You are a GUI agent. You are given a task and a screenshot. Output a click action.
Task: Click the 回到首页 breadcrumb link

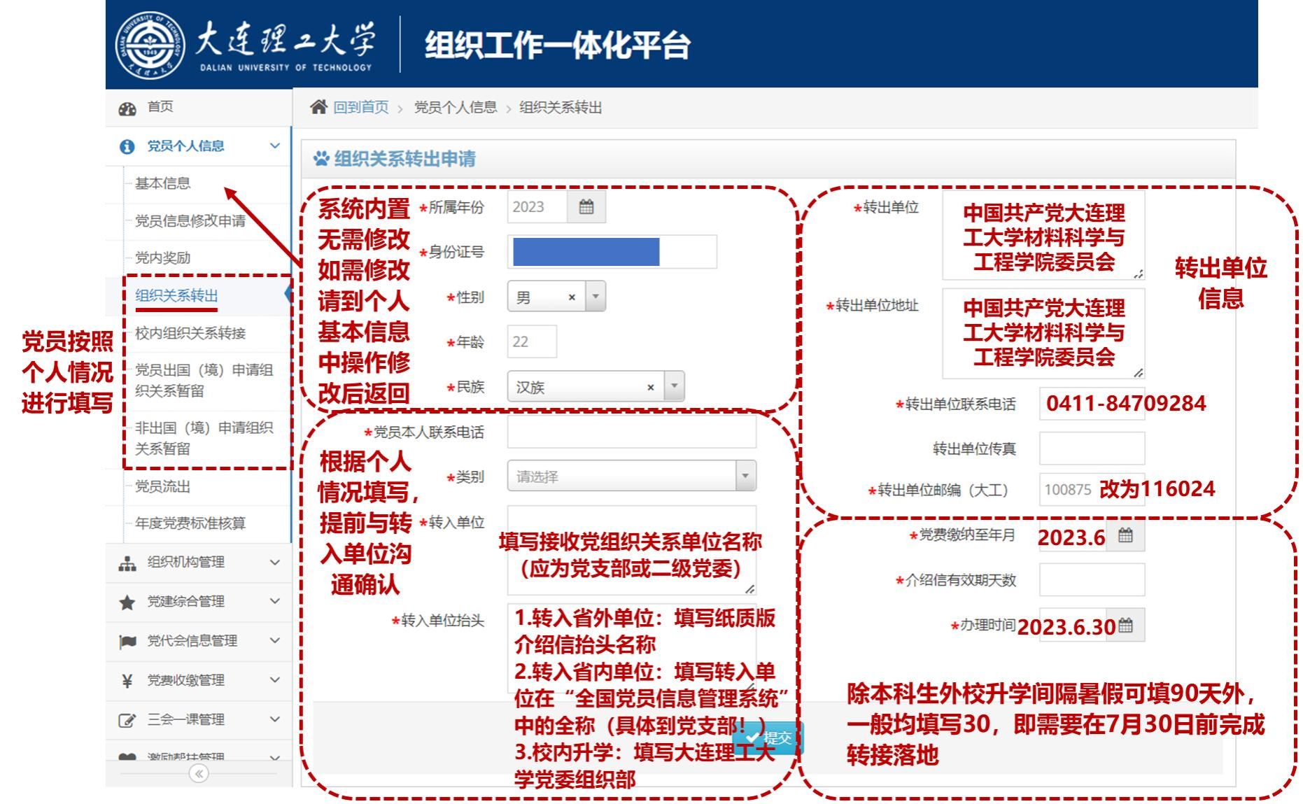[x=360, y=107]
